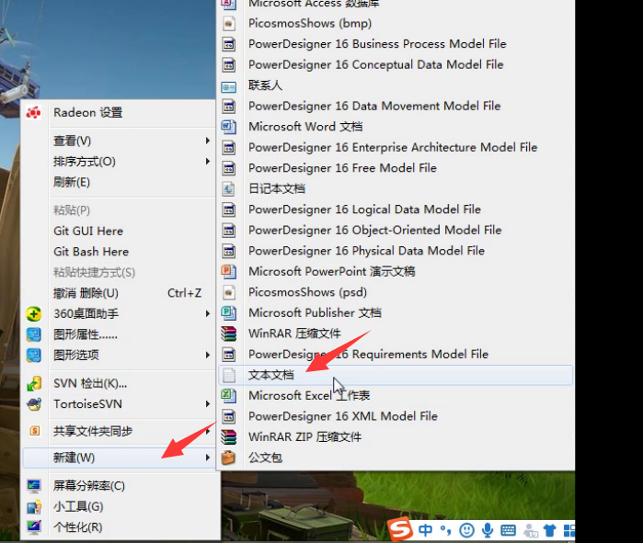Click the Sogou skin shirt icon
Image resolution: width=643 pixels, height=543 pixels.
click(549, 531)
